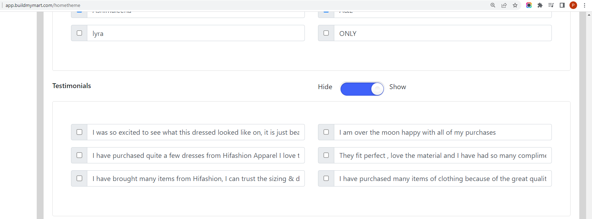Viewport: 592px width, 219px height.
Task: Tick the 'over the moon happy' testimonial checkbox
Action: tap(326, 132)
